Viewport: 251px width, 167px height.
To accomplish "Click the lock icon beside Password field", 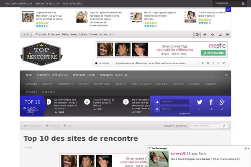I will (x=157, y=109).
